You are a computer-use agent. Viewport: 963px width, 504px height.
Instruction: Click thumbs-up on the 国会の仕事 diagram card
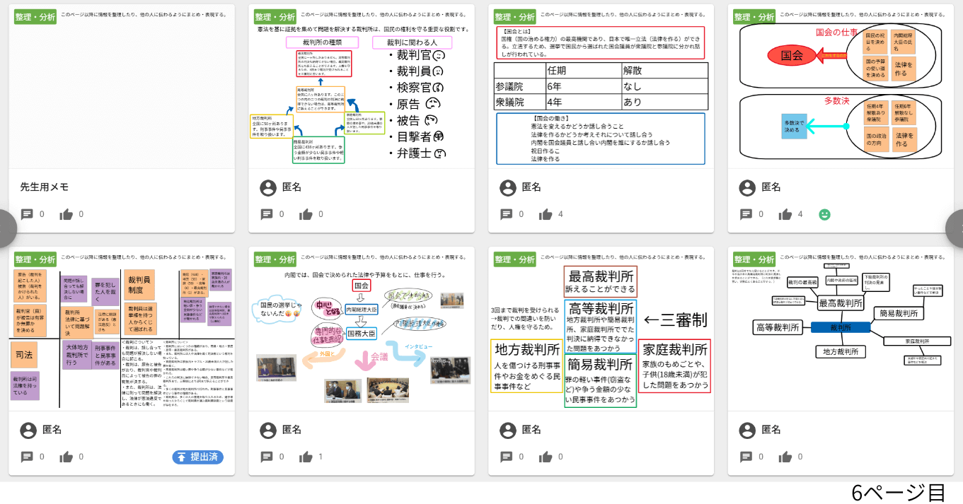click(x=785, y=214)
